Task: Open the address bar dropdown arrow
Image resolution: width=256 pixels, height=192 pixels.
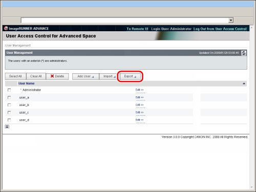Action: coord(231,20)
